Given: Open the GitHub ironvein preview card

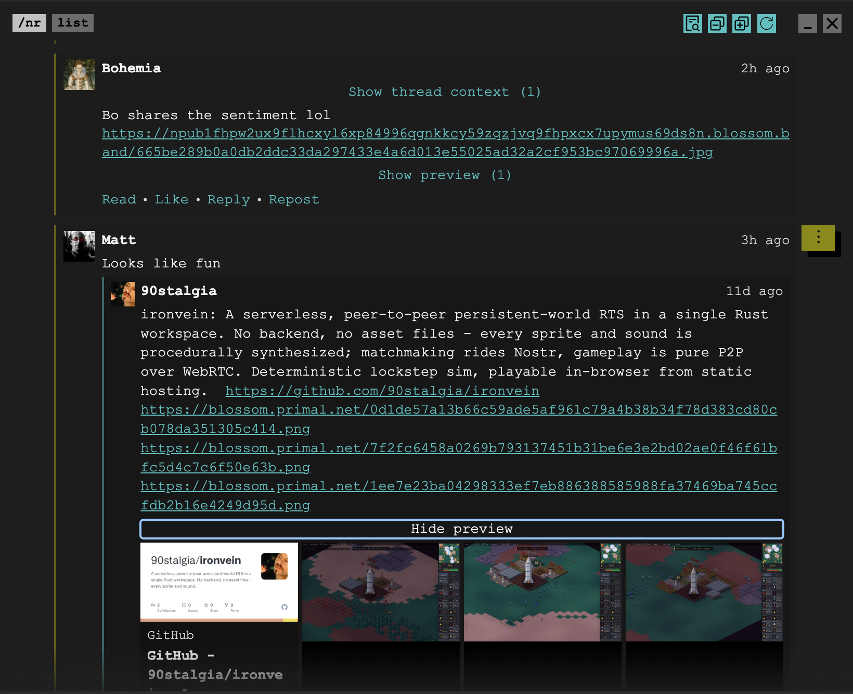Looking at the screenshot, I should coord(219,617).
